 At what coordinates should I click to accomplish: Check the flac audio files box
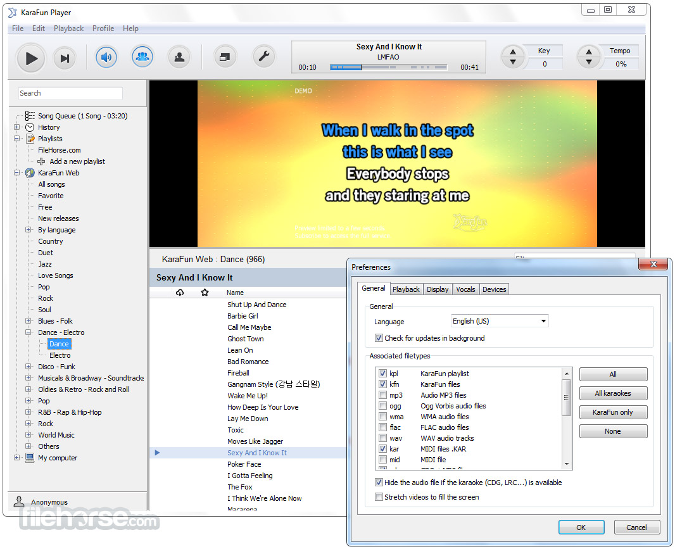(x=382, y=427)
